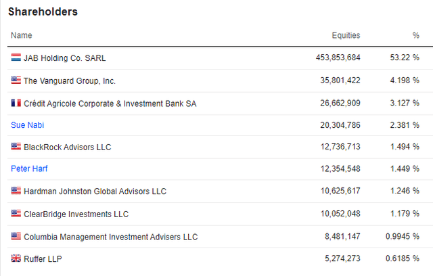The height and width of the screenshot is (276, 433).
Task: Click the US flag next to ClearBridge Investments
Action: click(x=16, y=214)
